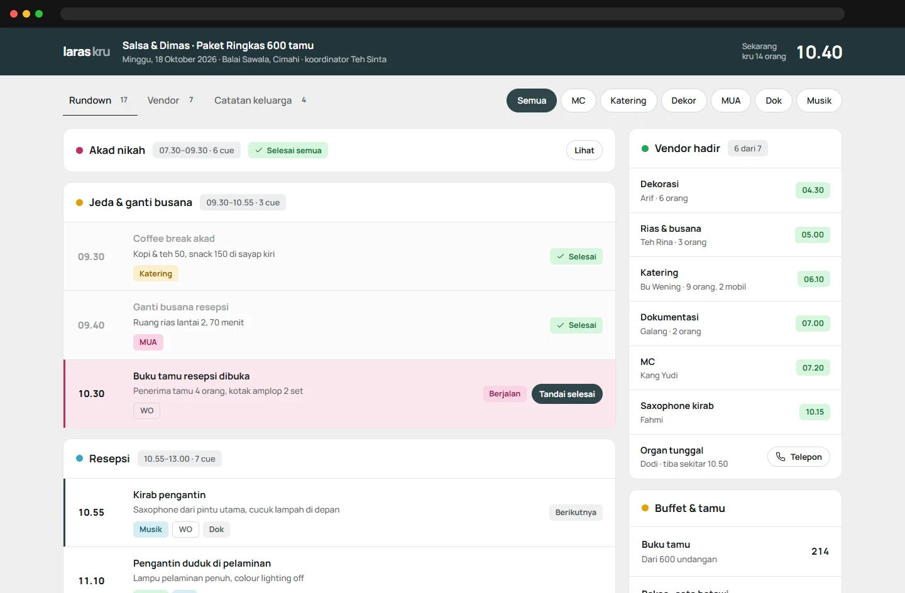The height and width of the screenshot is (593, 905).
Task: Click the MUA tag under Ganti busana
Action: pos(148,342)
